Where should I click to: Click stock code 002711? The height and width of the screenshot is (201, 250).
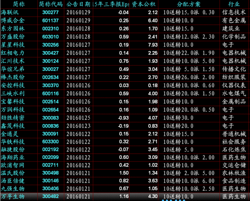coord(50,165)
